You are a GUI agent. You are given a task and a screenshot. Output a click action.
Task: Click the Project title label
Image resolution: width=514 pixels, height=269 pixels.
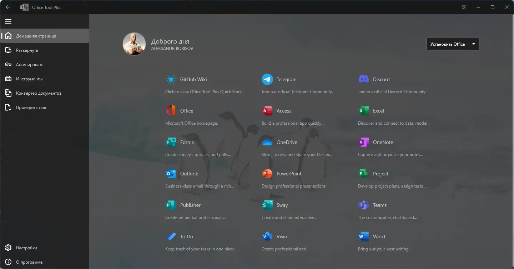[381, 174]
